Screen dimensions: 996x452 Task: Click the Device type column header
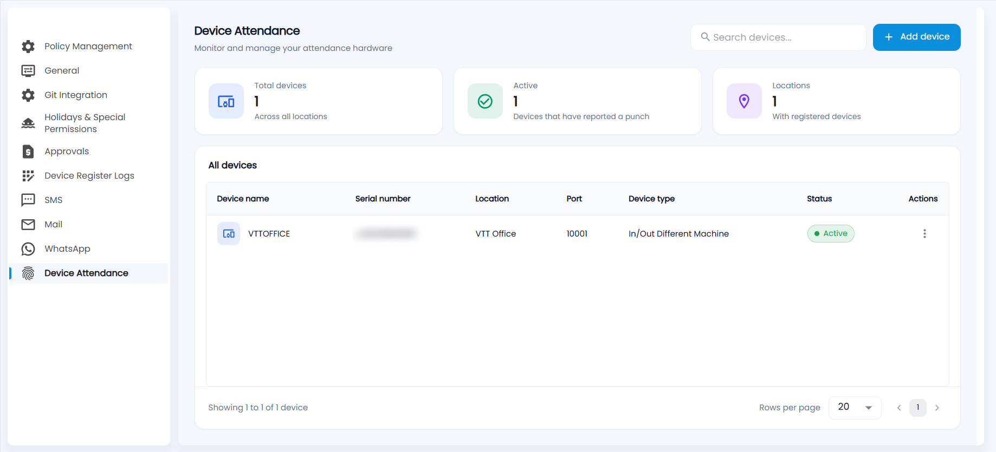click(x=651, y=199)
